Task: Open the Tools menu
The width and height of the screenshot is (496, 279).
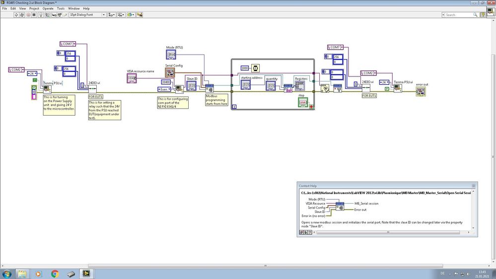Action: pyautogui.click(x=61, y=8)
